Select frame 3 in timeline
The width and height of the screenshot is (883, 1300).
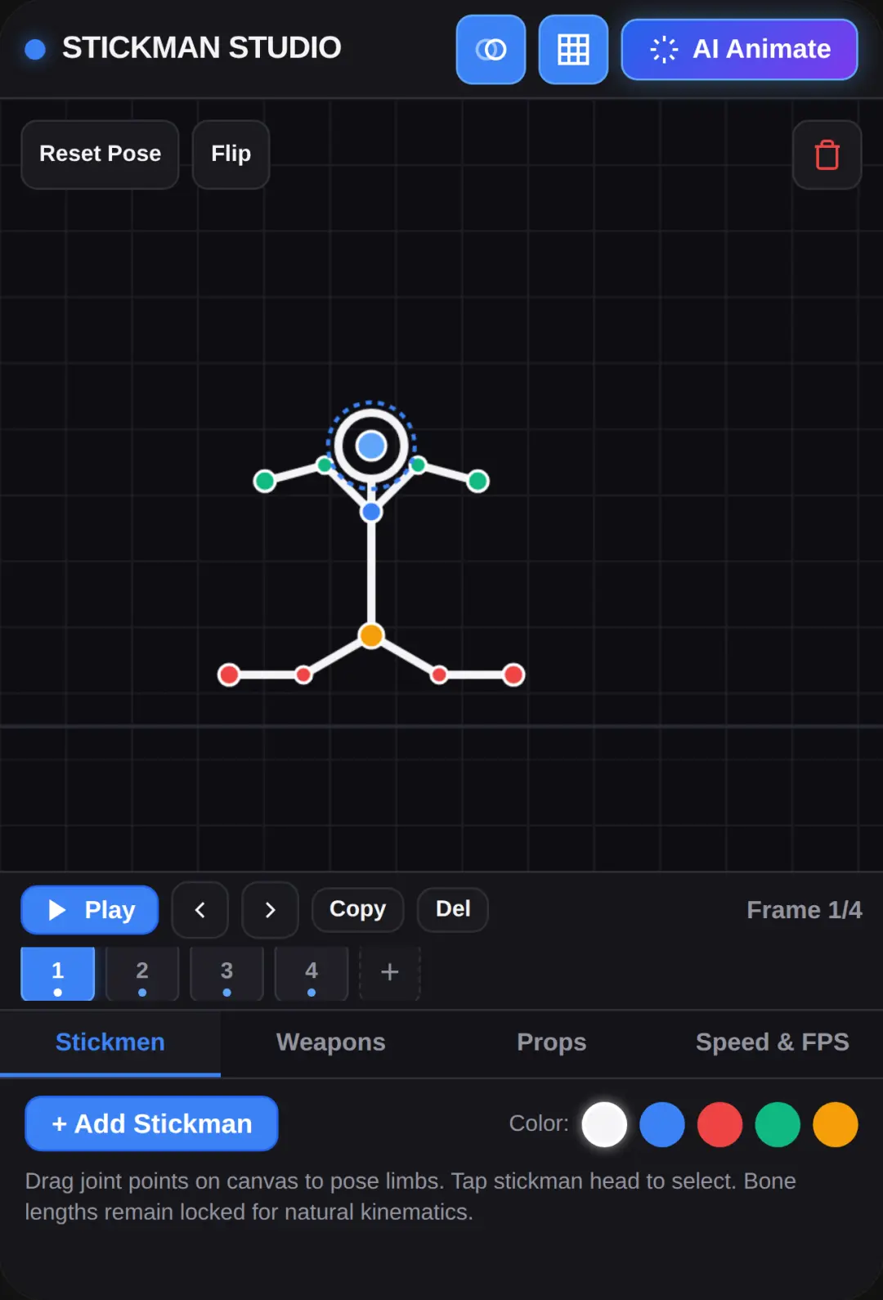(x=226, y=974)
